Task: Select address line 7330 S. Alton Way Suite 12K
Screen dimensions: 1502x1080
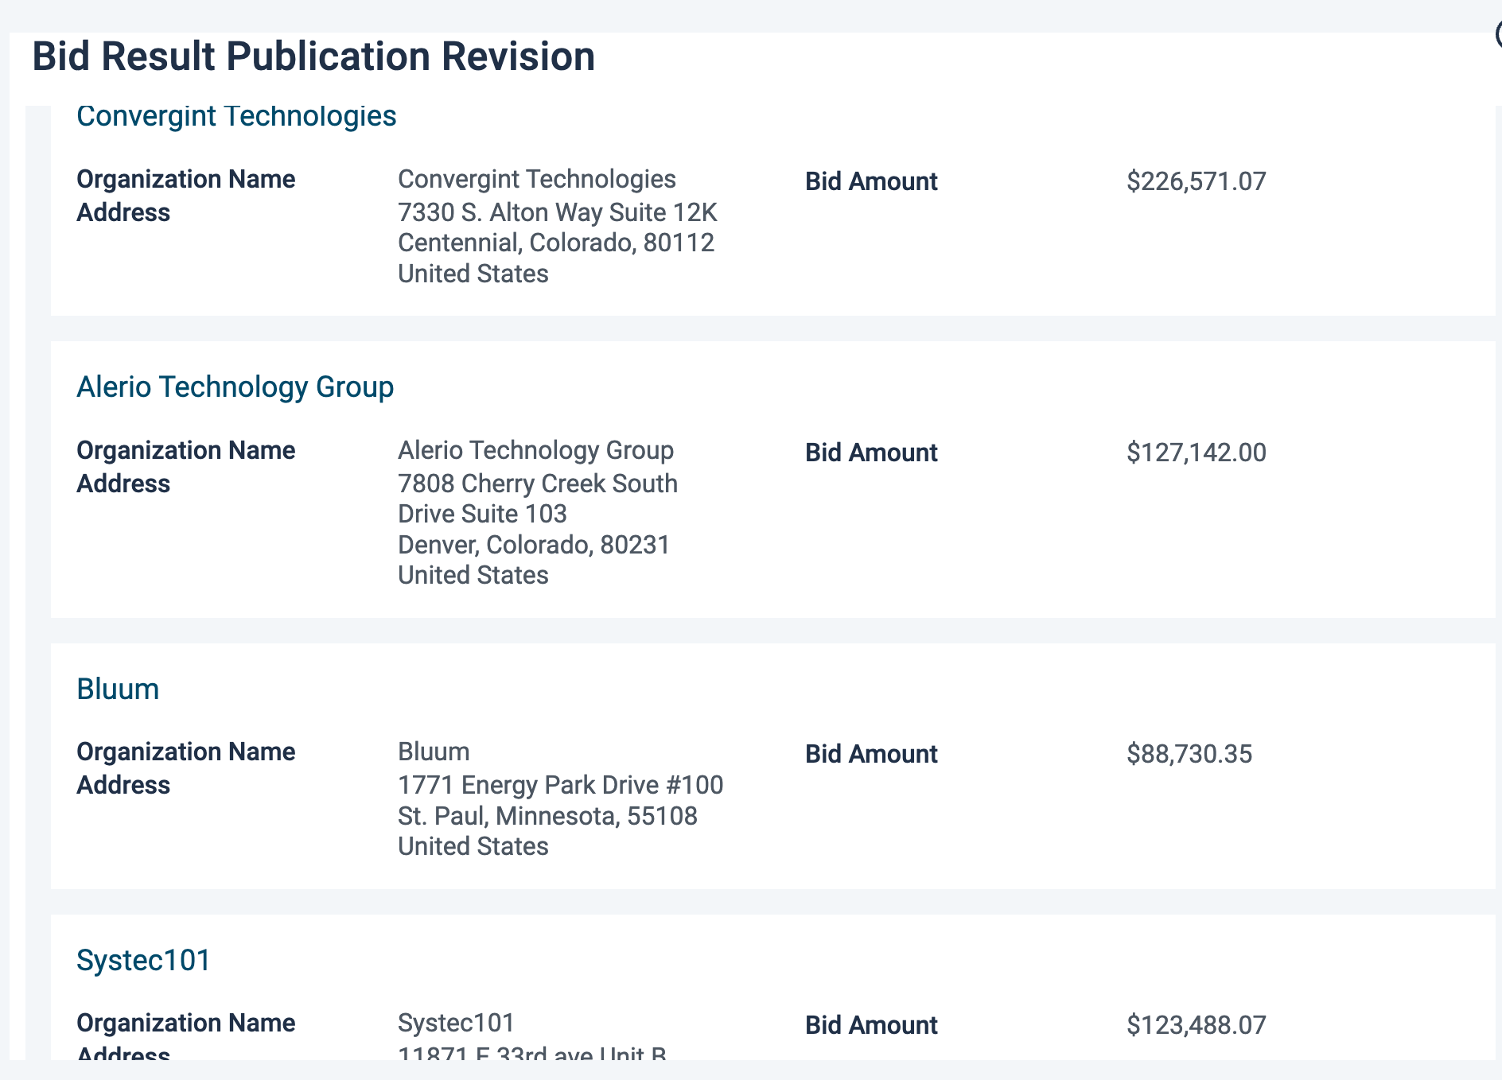Action: (x=558, y=212)
